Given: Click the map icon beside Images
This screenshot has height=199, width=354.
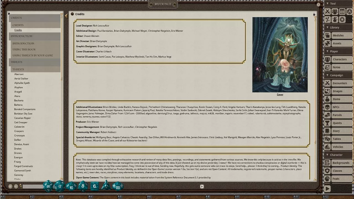Looking at the screenshot, I should [x=327, y=91].
